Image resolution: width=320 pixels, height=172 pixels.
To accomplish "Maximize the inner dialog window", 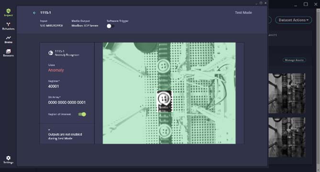I will point(261,3).
